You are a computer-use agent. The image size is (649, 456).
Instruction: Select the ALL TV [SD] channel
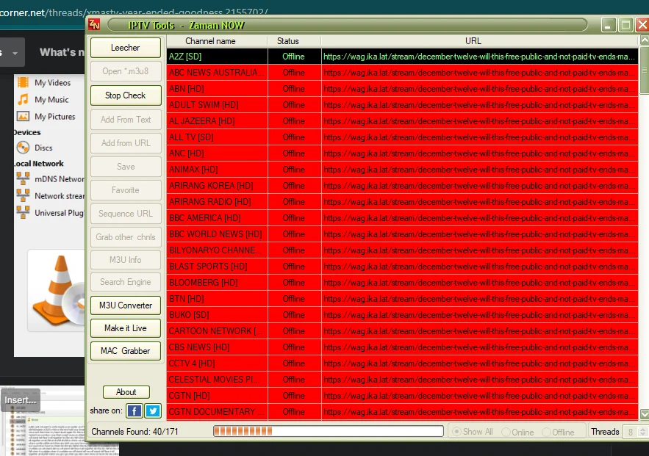click(x=402, y=137)
